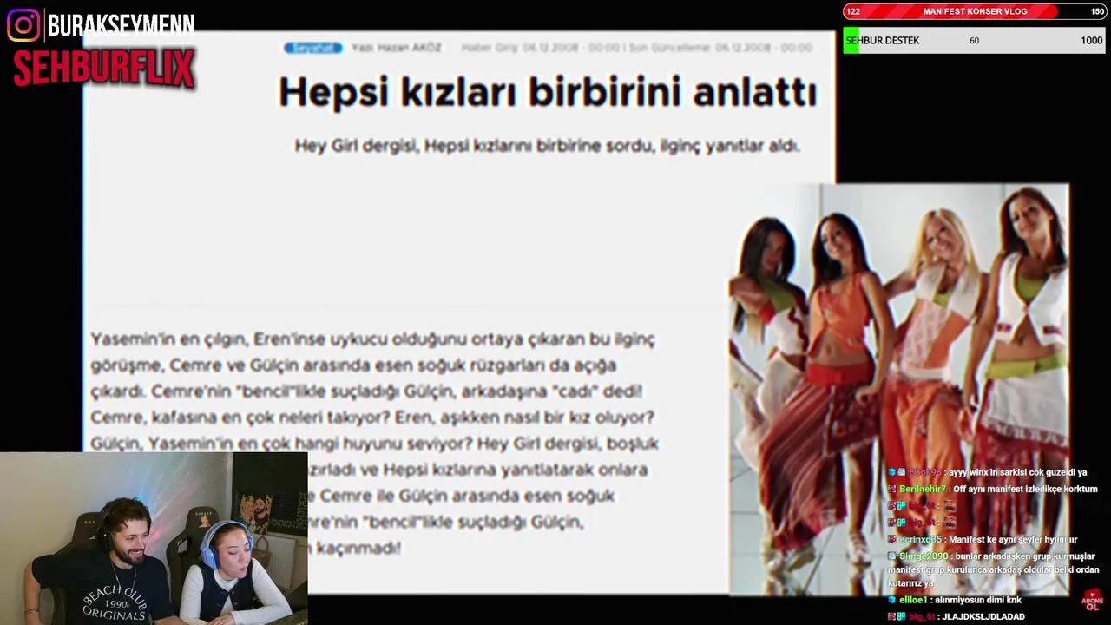Click the SEHBUR DESTEK progress bar
This screenshot has width=1111, height=625.
coord(975,41)
